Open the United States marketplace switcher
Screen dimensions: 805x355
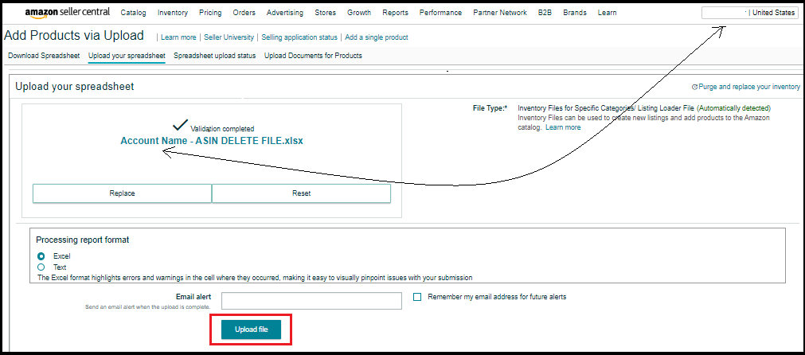click(x=749, y=13)
